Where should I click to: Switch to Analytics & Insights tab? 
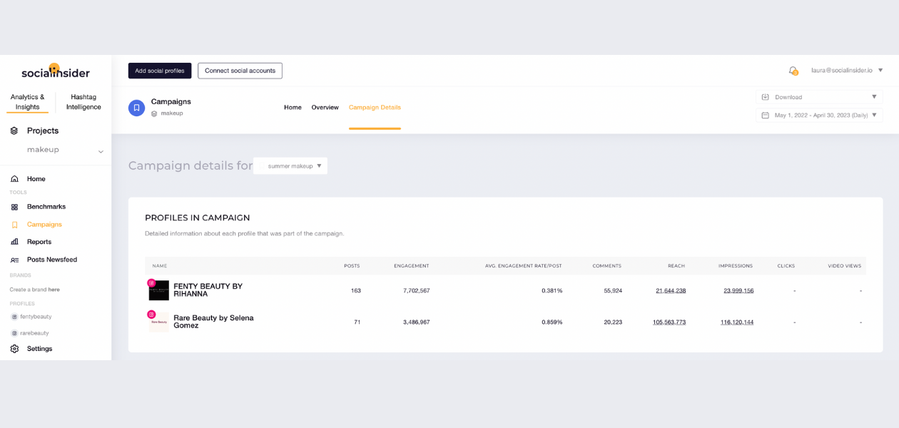[28, 102]
